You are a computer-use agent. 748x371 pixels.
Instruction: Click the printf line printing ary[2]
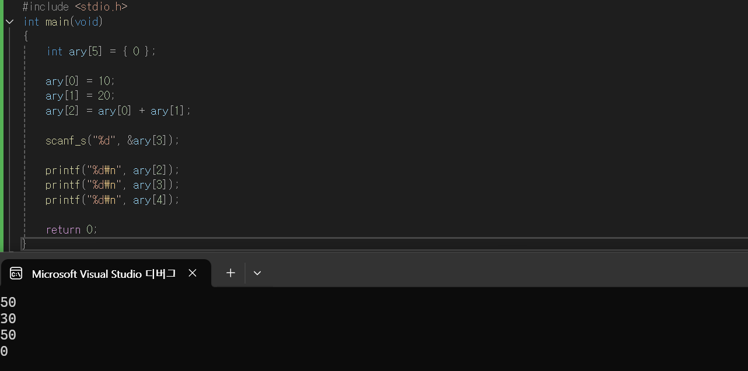click(113, 170)
